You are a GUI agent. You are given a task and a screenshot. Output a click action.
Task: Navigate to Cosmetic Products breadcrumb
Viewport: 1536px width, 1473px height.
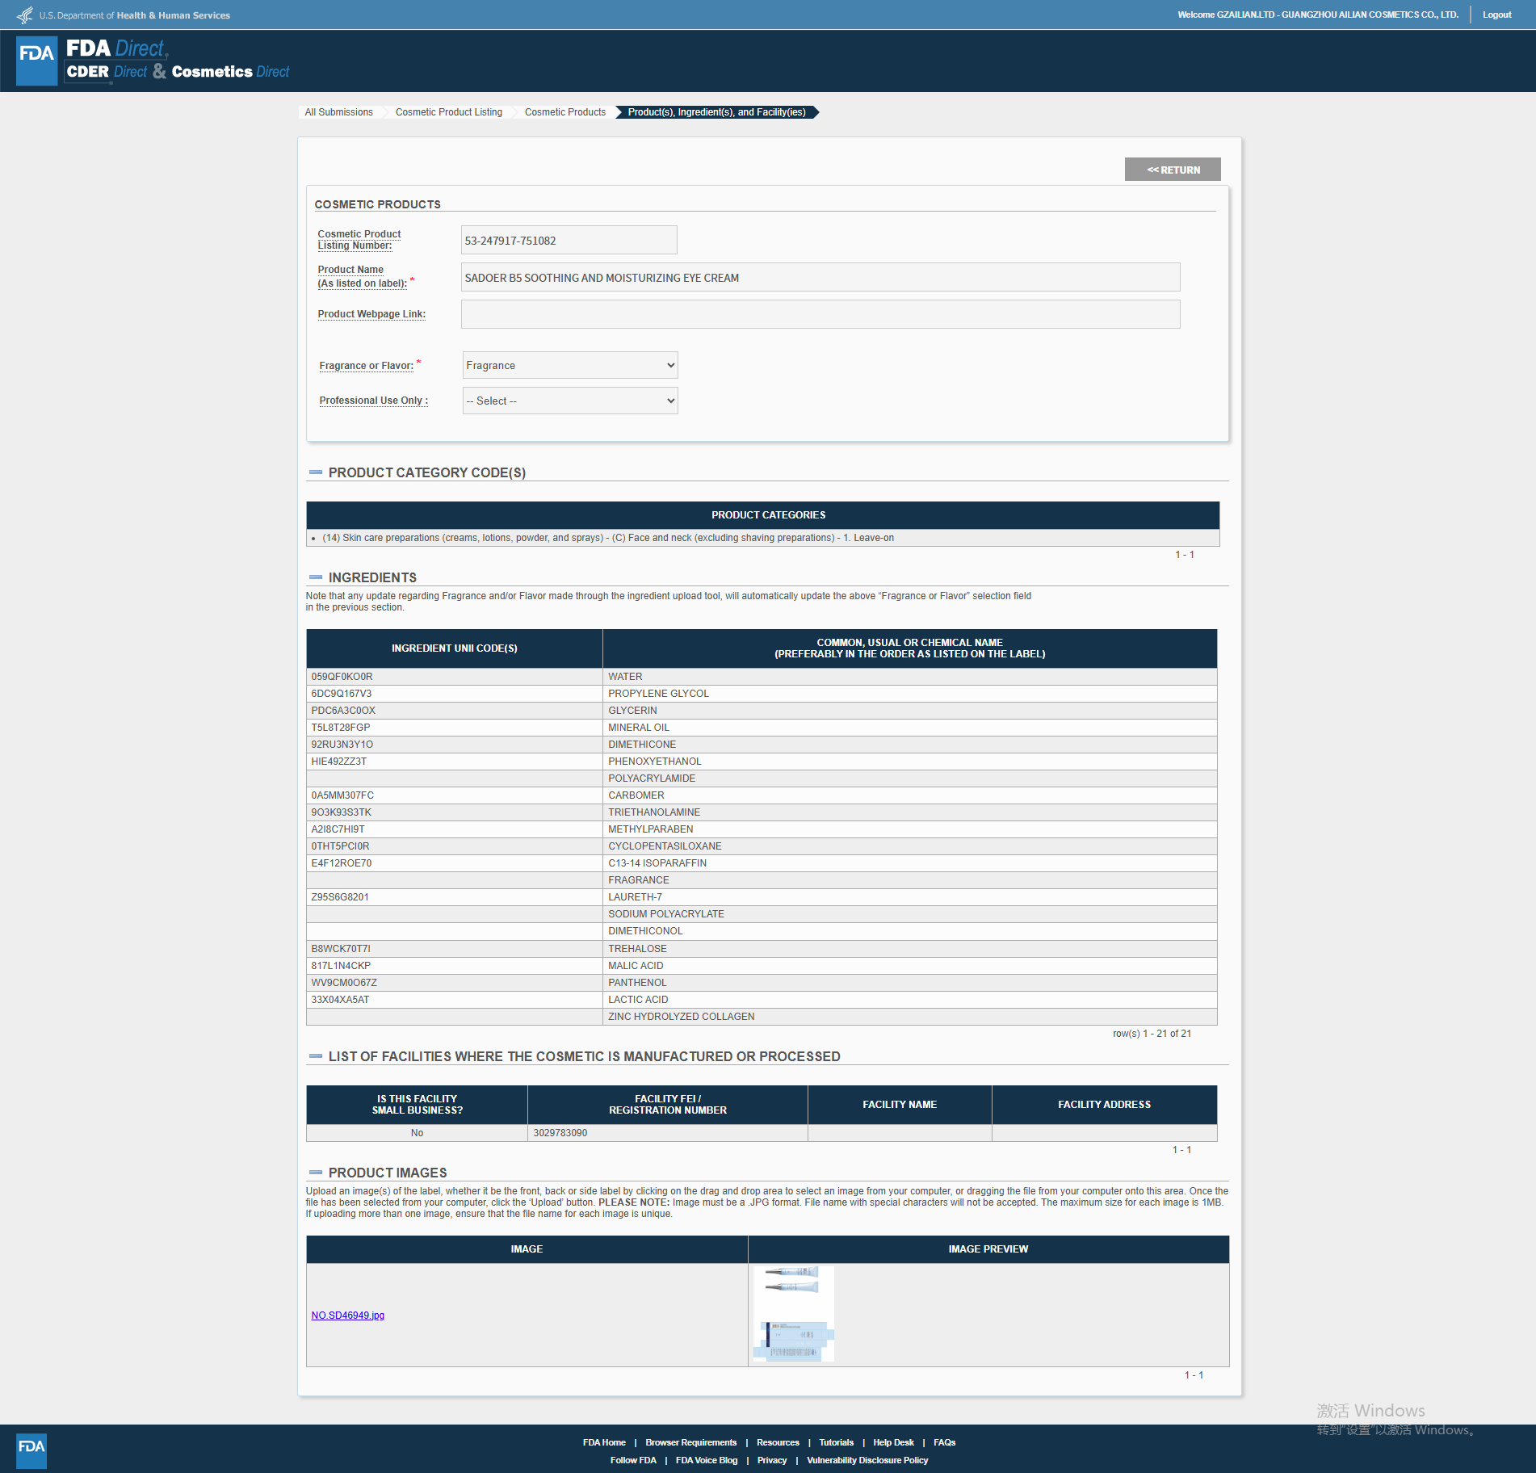coord(564,112)
